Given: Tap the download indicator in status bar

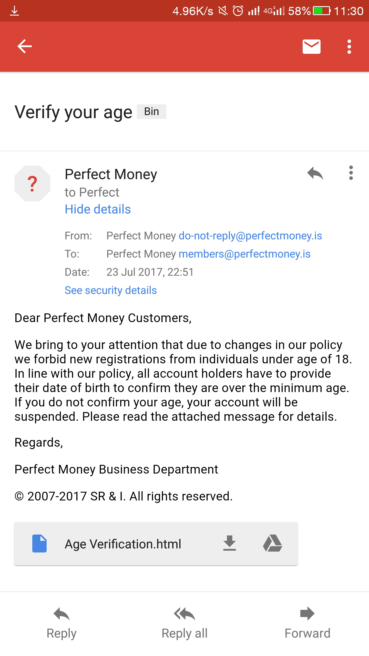Looking at the screenshot, I should click(14, 11).
